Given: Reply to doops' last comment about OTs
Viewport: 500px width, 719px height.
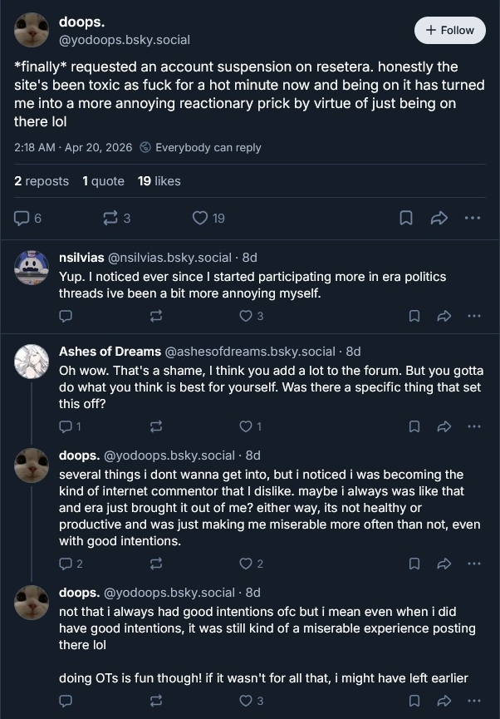Looking at the screenshot, I should tap(66, 701).
